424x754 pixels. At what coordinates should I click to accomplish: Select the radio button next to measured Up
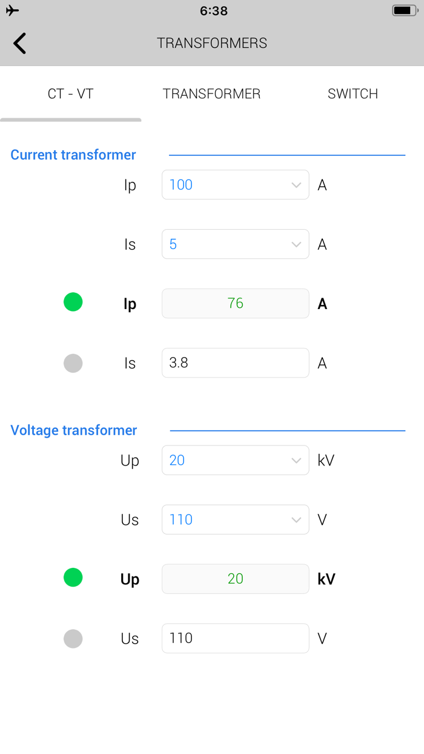(73, 578)
